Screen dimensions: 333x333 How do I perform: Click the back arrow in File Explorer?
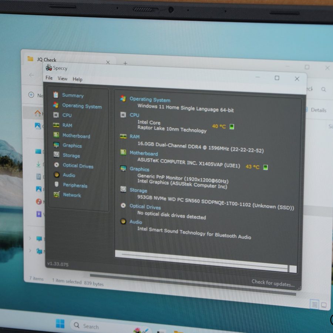click(32, 75)
